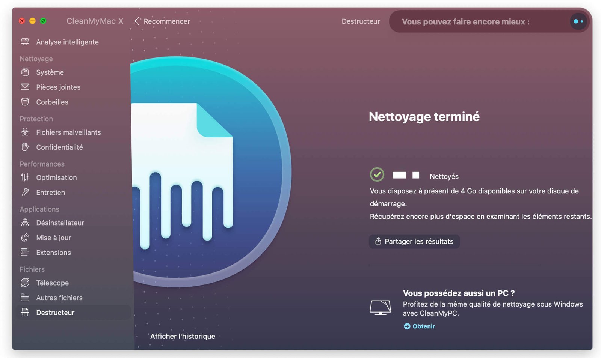This screenshot has width=601, height=358.
Task: Click the Désinstallateur icon
Action: (25, 223)
